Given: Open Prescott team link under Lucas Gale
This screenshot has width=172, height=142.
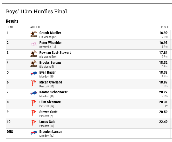Looking at the screenshot, I should [44, 126].
